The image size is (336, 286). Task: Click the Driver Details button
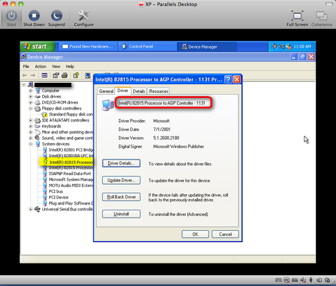[121, 163]
